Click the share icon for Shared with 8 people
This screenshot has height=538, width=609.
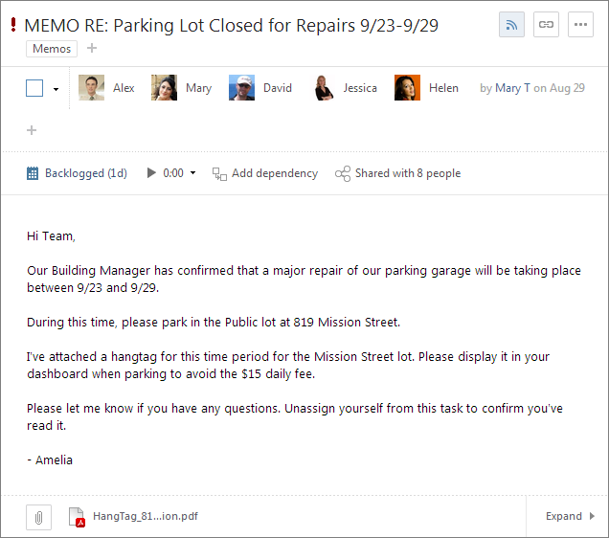point(343,173)
